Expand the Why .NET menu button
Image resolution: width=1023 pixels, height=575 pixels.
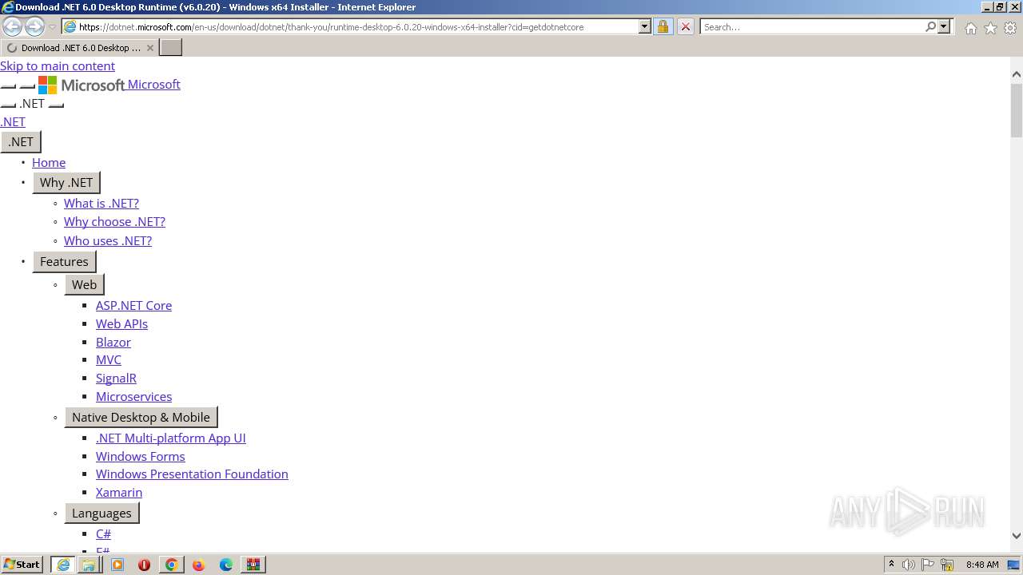[x=66, y=183]
